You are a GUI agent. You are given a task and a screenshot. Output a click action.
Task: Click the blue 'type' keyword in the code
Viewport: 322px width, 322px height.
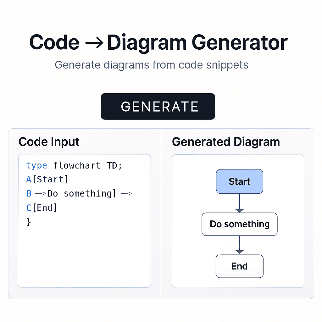pos(36,165)
